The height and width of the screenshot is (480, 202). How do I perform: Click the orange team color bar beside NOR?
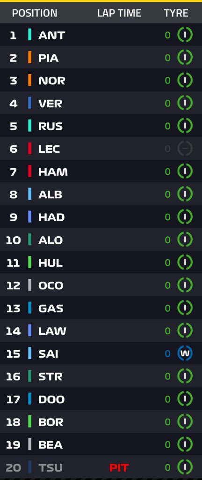pos(29,81)
